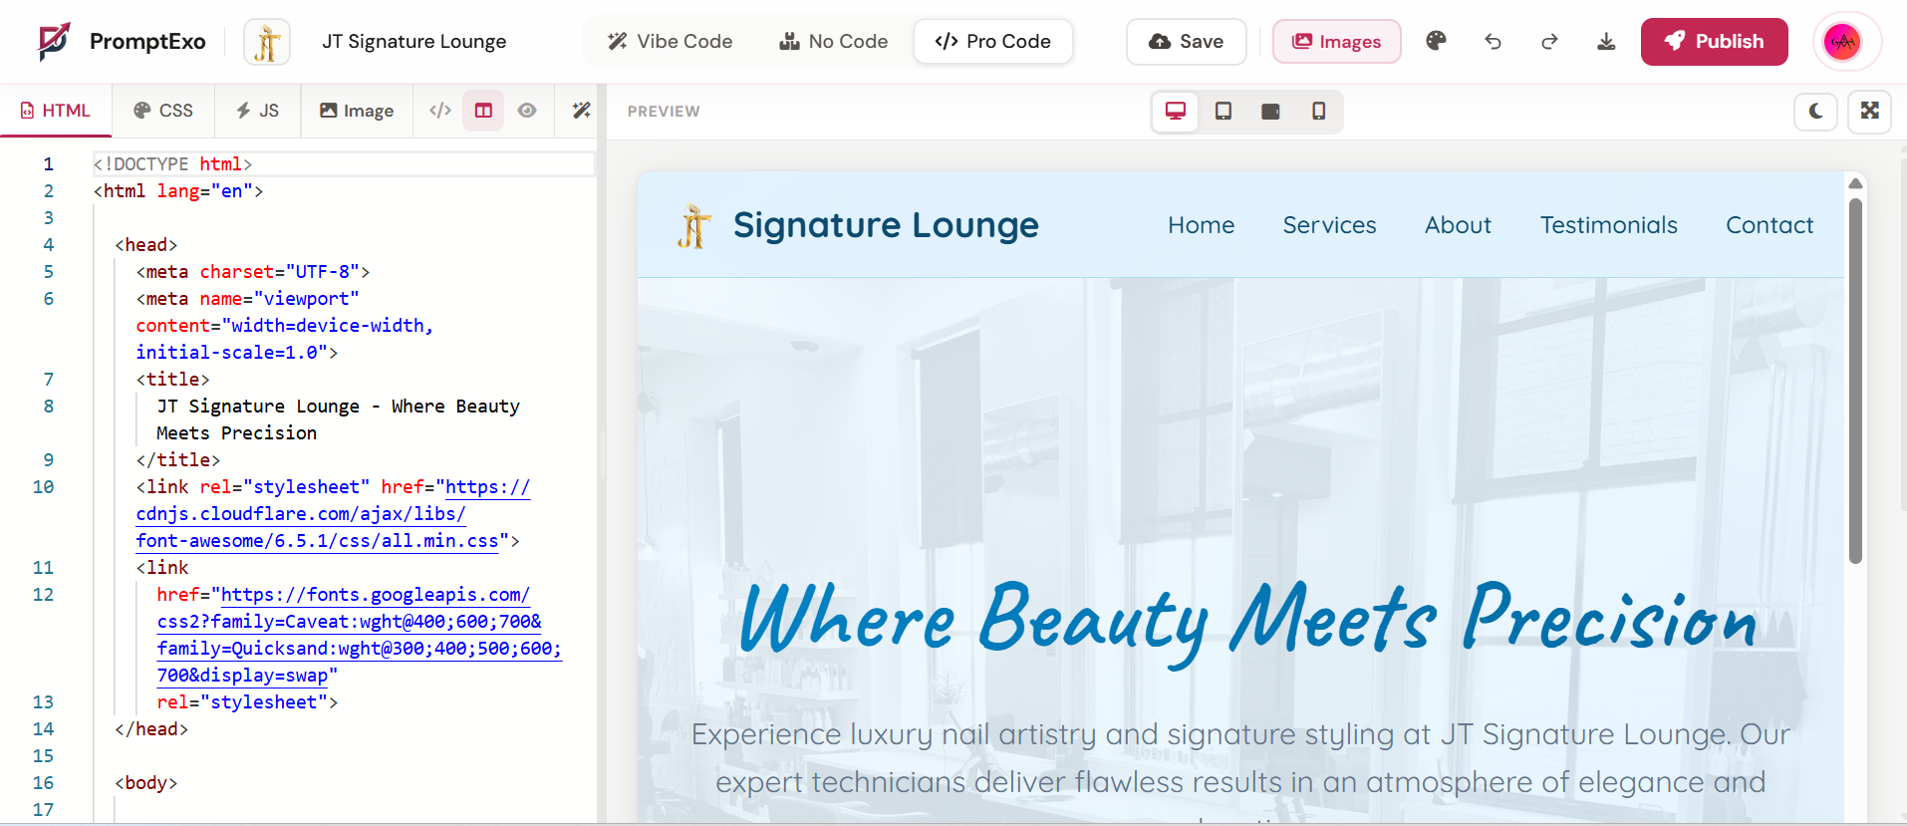The height and width of the screenshot is (826, 1907).
Task: Go to Home in preview navigation
Action: 1201,225
